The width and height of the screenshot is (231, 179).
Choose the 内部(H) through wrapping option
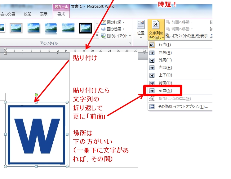(165, 68)
